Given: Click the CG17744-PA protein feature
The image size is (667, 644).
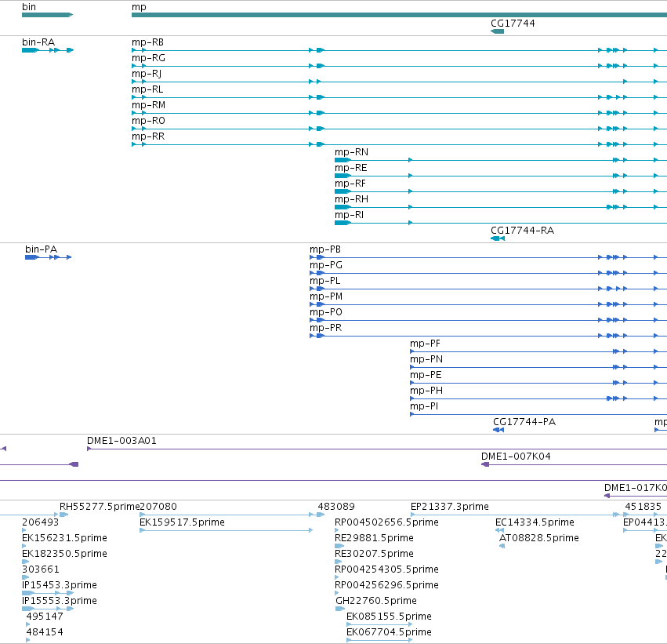Looking at the screenshot, I should pyautogui.click(x=498, y=430).
